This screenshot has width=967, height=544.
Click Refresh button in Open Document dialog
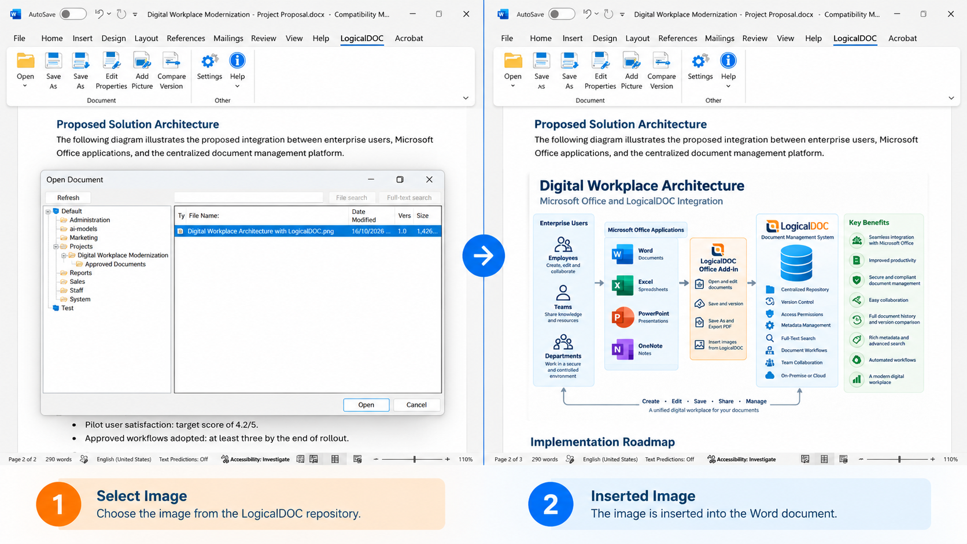(x=68, y=198)
